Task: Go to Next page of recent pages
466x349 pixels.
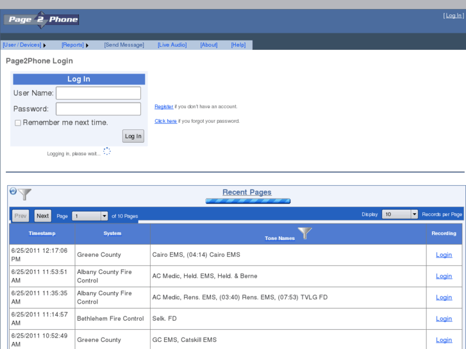Action: [x=43, y=216]
